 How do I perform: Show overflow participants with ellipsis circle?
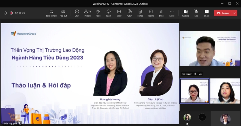(x=202, y=117)
